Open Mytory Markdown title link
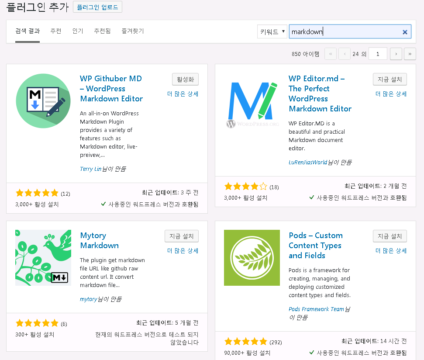The width and height of the screenshot is (424, 360). click(x=100, y=240)
